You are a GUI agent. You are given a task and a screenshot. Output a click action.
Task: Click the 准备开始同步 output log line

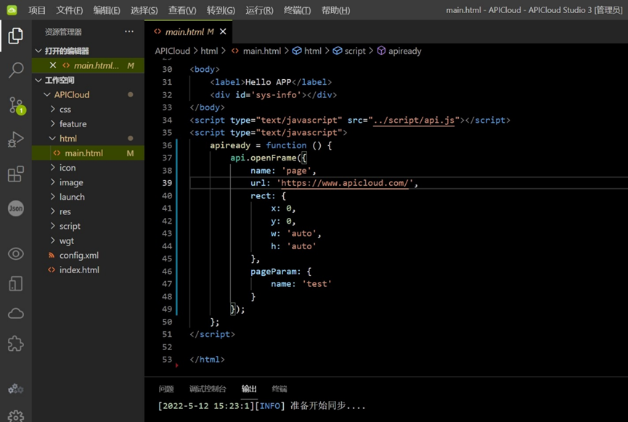click(x=262, y=405)
